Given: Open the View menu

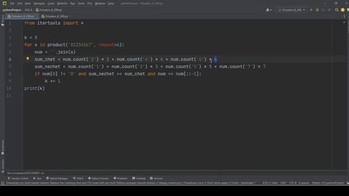Looking at the screenshot, I should (x=28, y=3).
